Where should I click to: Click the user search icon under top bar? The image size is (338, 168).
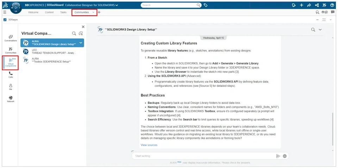click(x=317, y=12)
